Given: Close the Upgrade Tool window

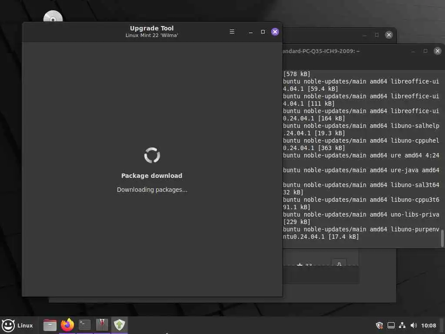Looking at the screenshot, I should [275, 32].
